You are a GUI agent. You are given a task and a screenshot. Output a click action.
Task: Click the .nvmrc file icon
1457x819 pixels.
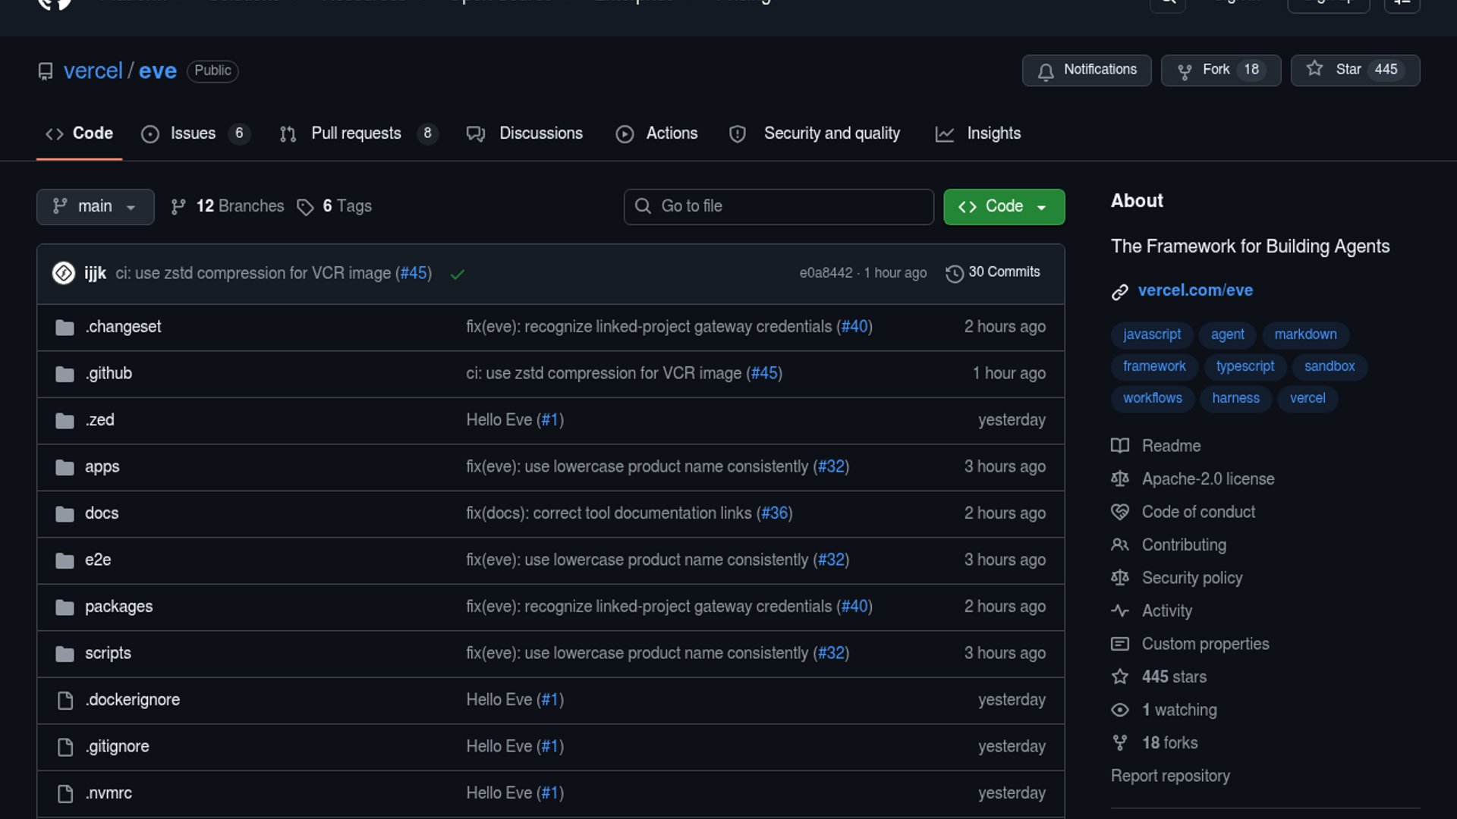tap(65, 793)
